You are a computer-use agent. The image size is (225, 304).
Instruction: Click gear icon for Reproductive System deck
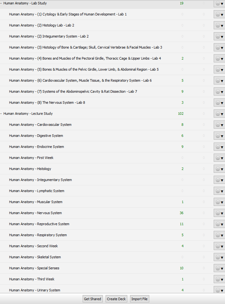tap(219, 224)
